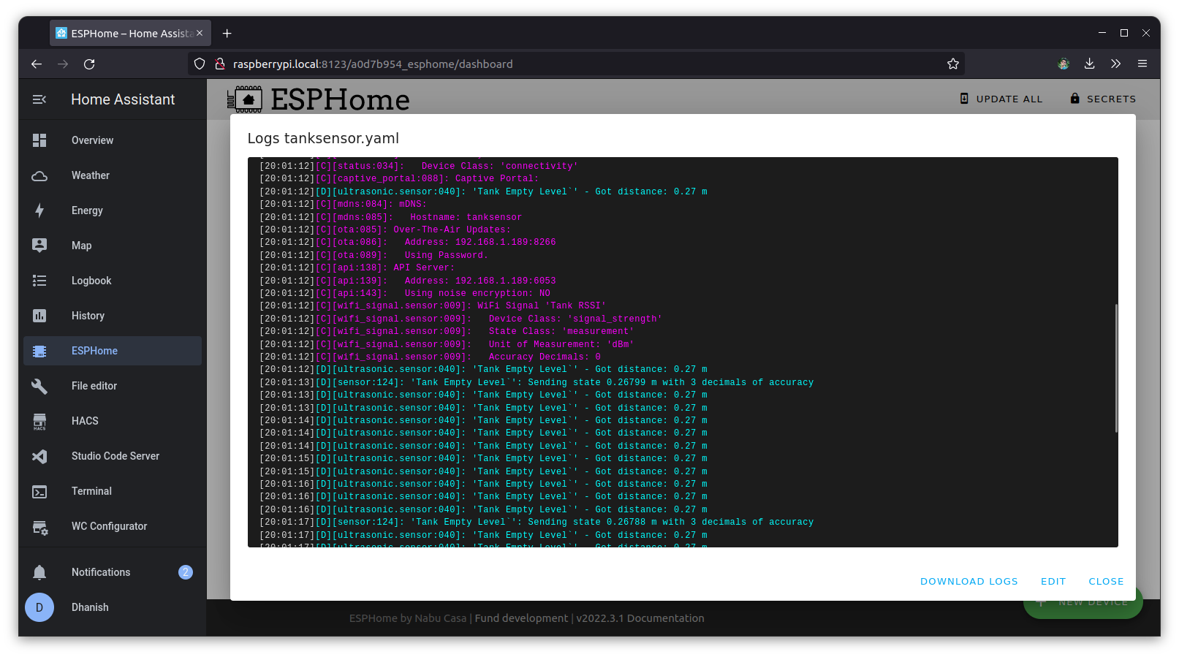Open the WC Configurator icon
1179x657 pixels.
point(39,526)
